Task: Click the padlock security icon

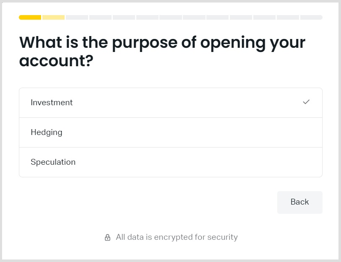Action: [107, 238]
